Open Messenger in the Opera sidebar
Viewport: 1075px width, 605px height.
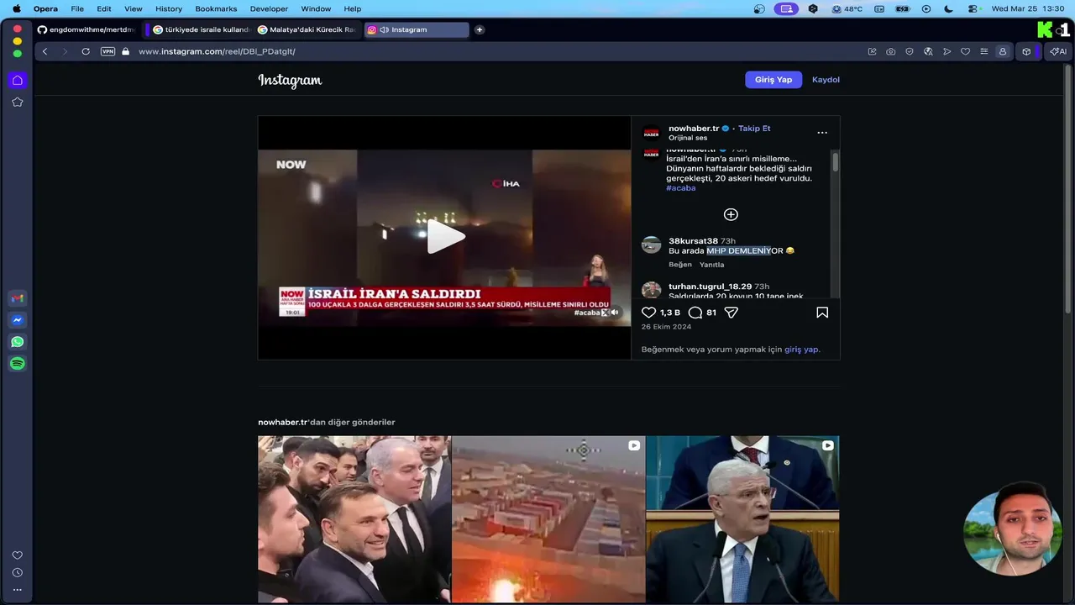tap(17, 320)
